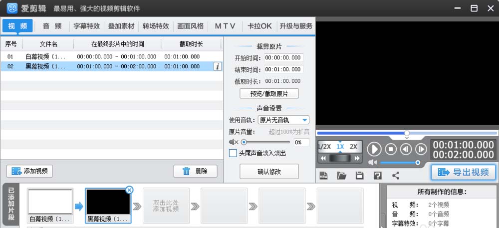499x228 pixels.
Task: Click the 已添加片段 side label
Action: tap(11, 204)
